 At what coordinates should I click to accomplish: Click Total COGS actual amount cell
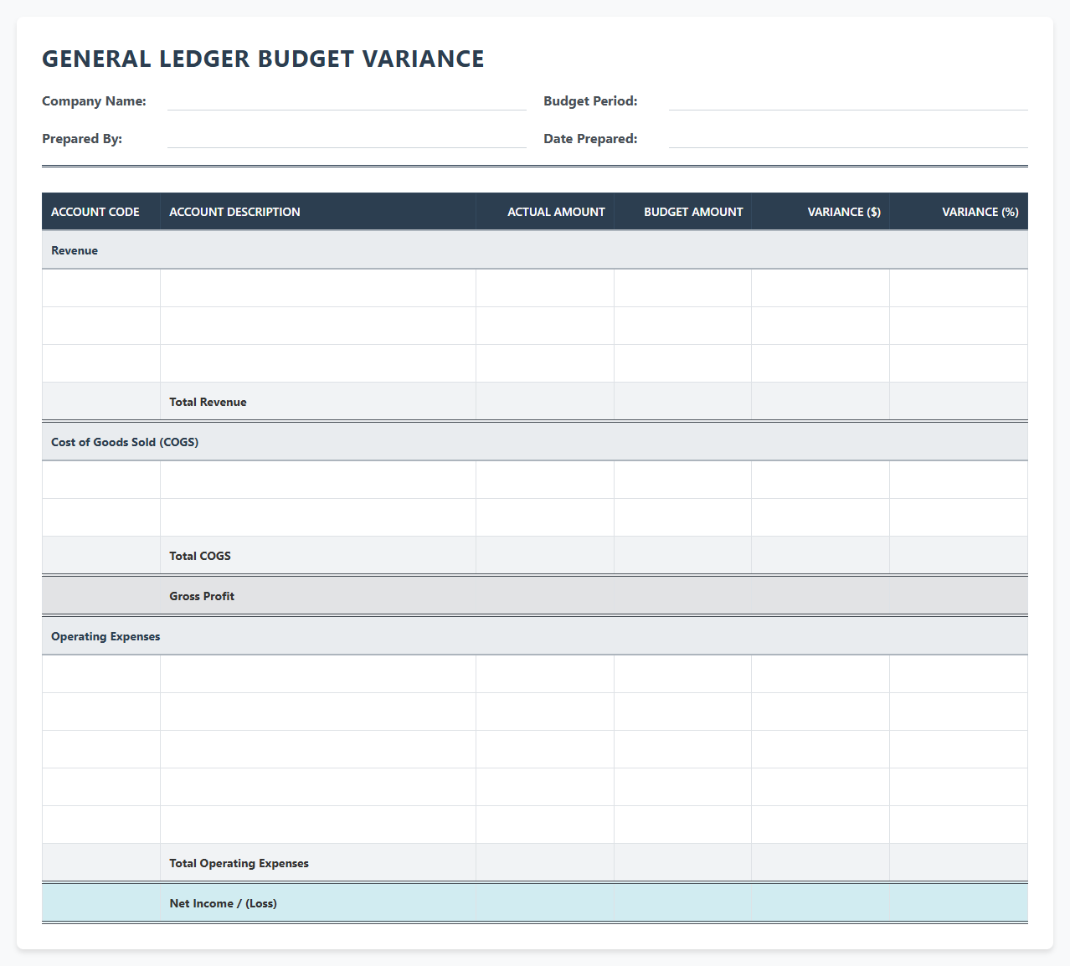[x=545, y=556]
